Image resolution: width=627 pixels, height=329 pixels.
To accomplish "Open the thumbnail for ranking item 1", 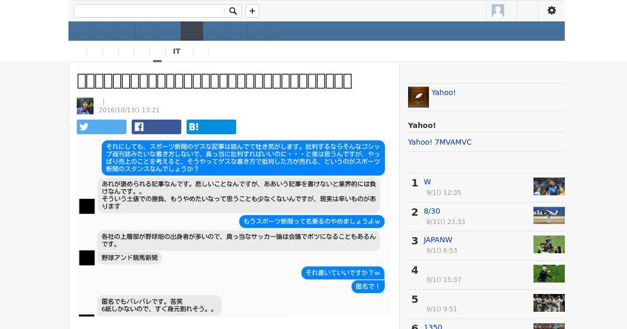I will coord(549,186).
